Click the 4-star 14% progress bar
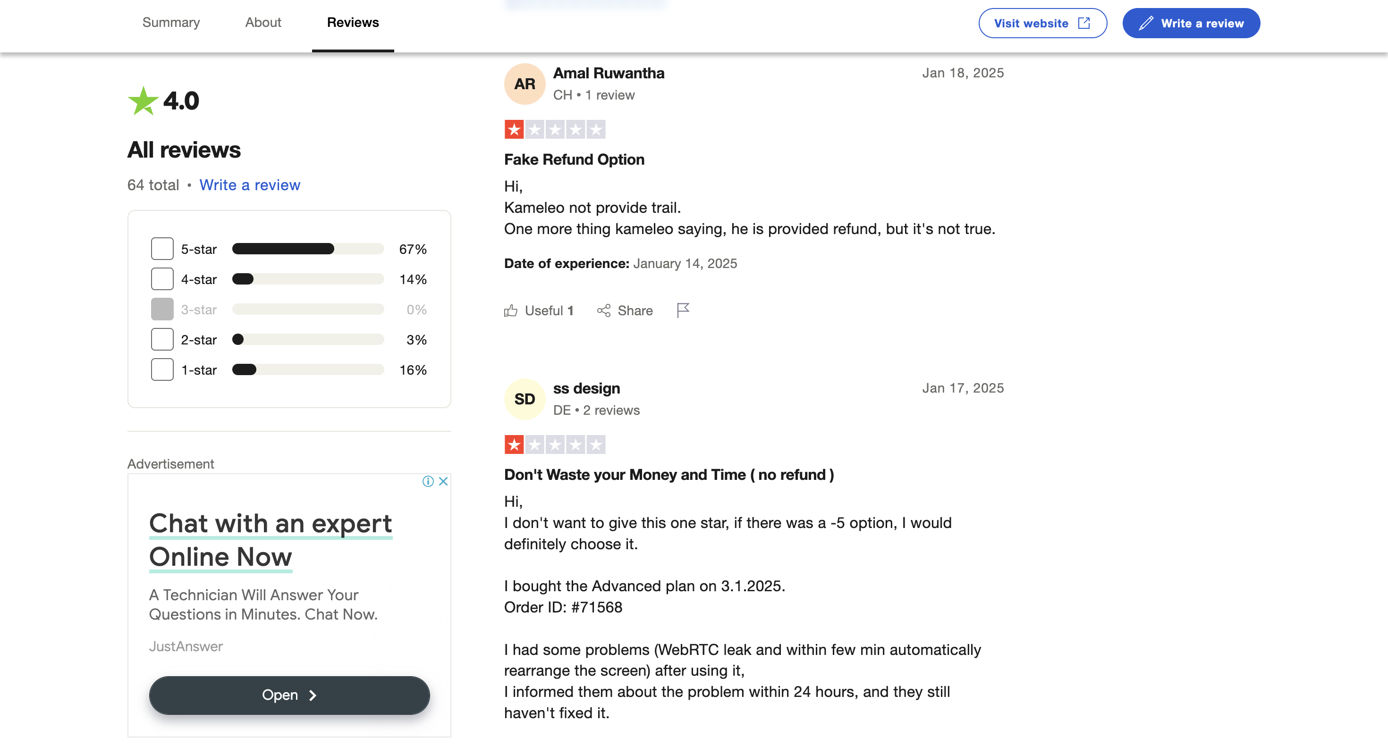The image size is (1388, 746). tap(308, 279)
